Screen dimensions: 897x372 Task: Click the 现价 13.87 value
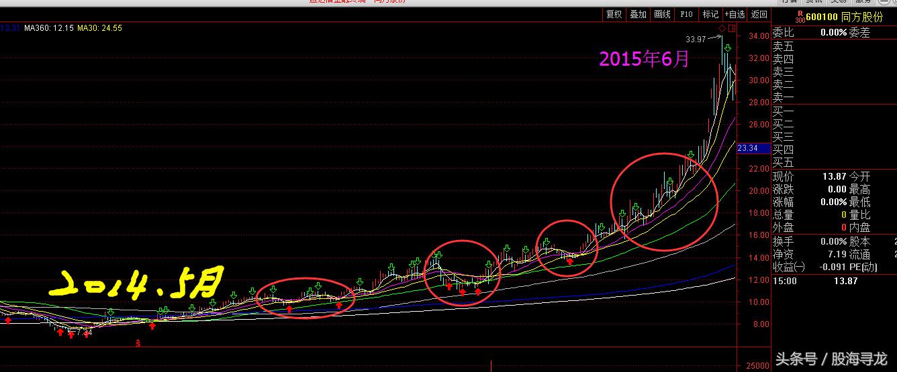(x=835, y=176)
